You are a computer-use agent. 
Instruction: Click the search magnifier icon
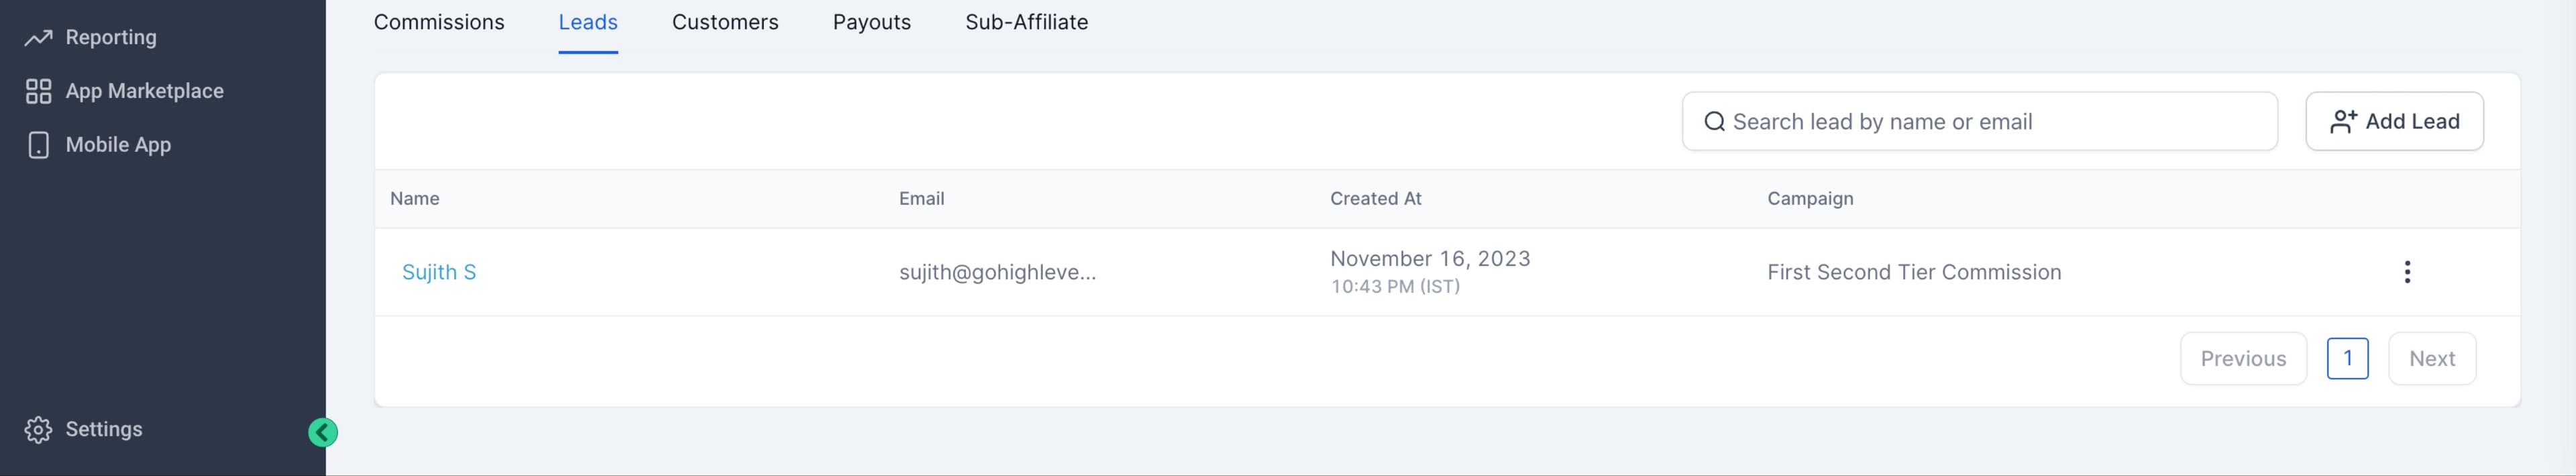[1714, 122]
